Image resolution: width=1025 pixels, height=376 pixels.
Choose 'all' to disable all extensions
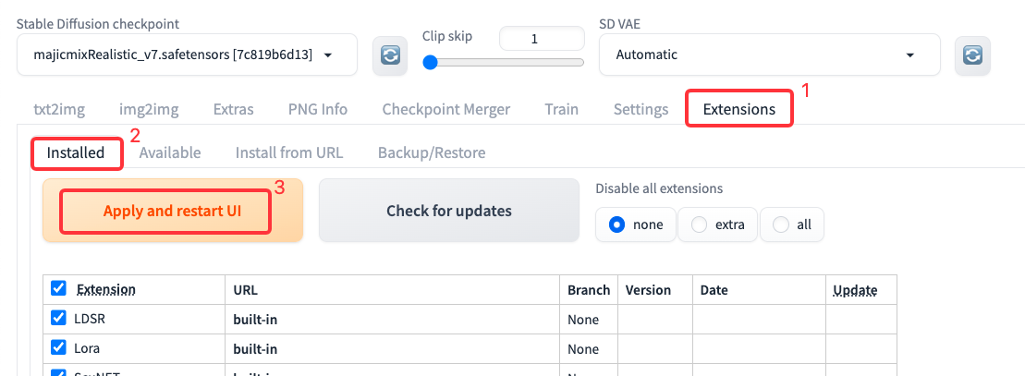[x=792, y=224]
